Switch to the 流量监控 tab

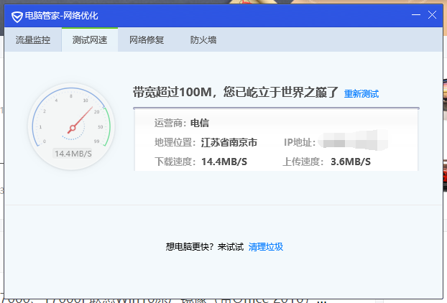point(33,40)
